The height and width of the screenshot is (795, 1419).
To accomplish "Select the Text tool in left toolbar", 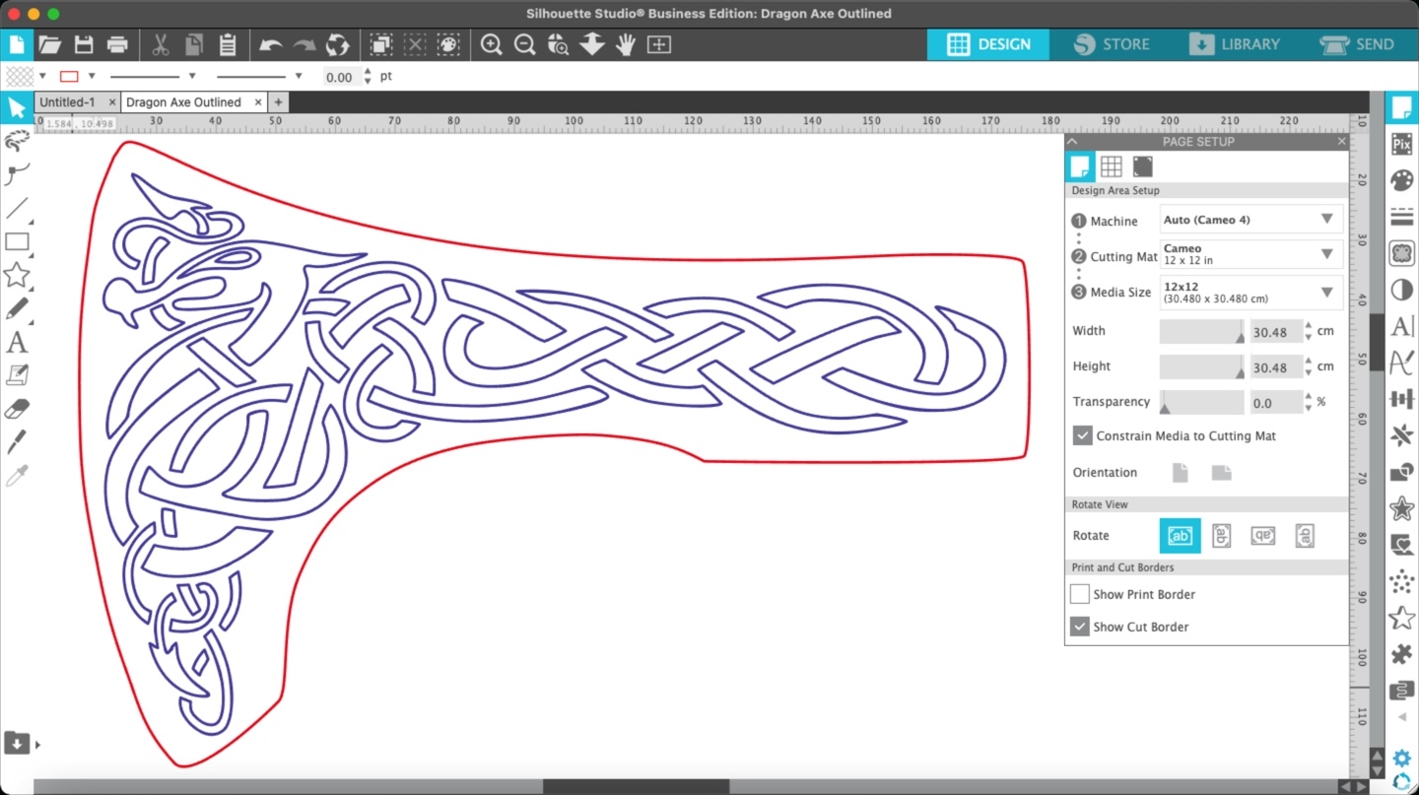I will pos(17,343).
